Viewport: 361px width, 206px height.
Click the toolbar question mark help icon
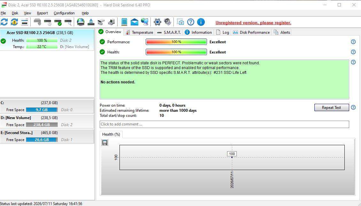tap(191, 22)
